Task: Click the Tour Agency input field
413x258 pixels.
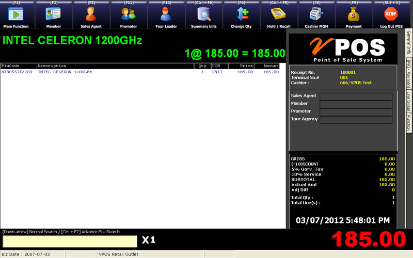Action: point(356,120)
